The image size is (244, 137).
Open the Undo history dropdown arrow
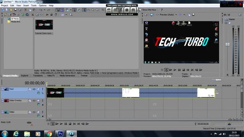coord(44,10)
